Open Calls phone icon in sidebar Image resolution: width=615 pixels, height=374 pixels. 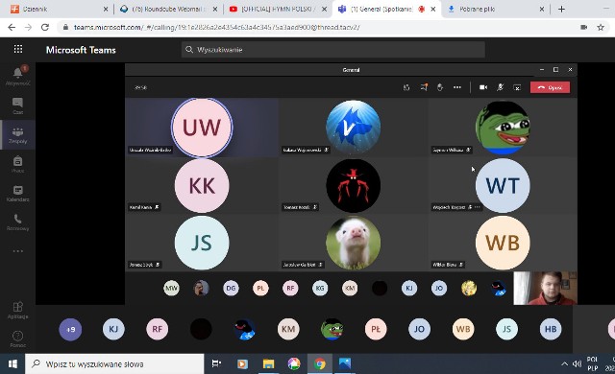(17, 222)
